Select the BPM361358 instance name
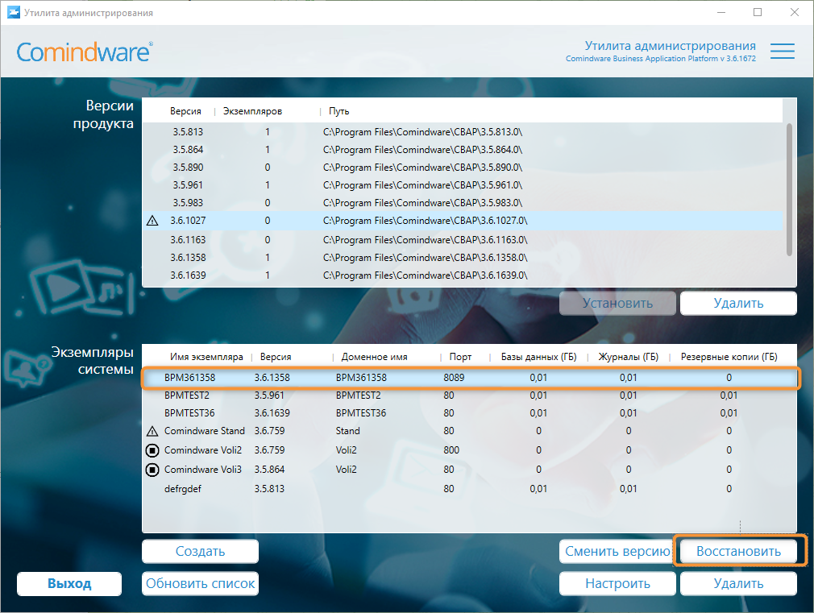This screenshot has height=613, width=814. click(x=189, y=377)
